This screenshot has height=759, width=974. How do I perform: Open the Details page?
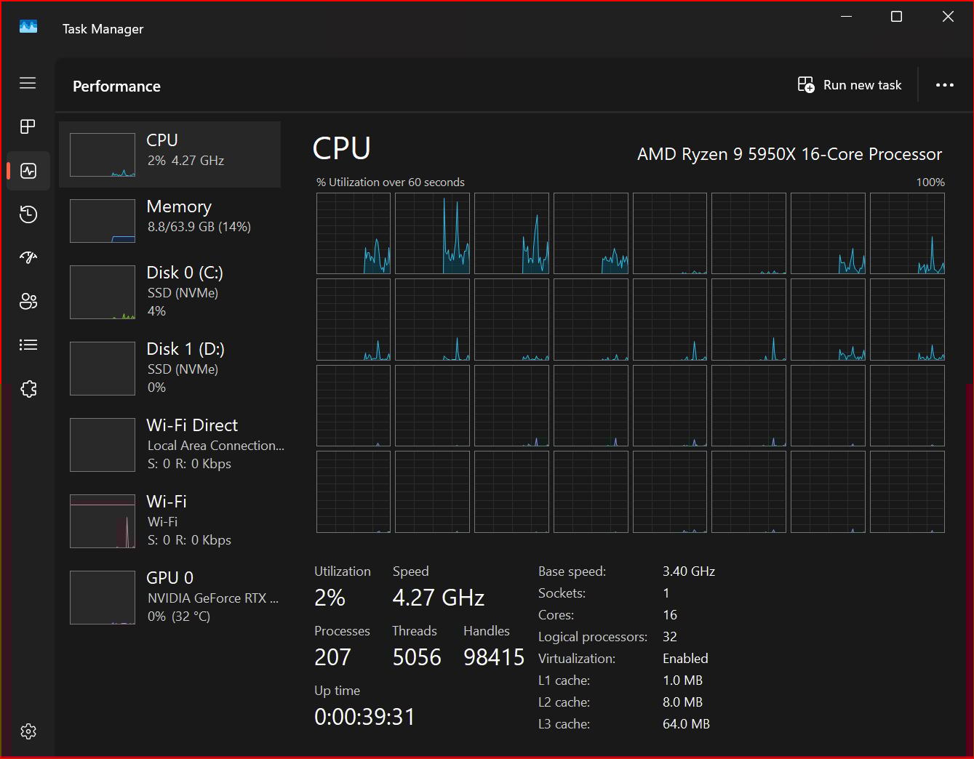[x=28, y=345]
